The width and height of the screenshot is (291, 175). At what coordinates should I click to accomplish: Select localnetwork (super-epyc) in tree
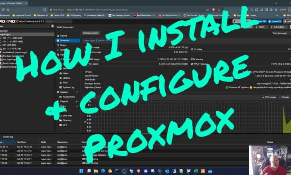coord(15,52)
